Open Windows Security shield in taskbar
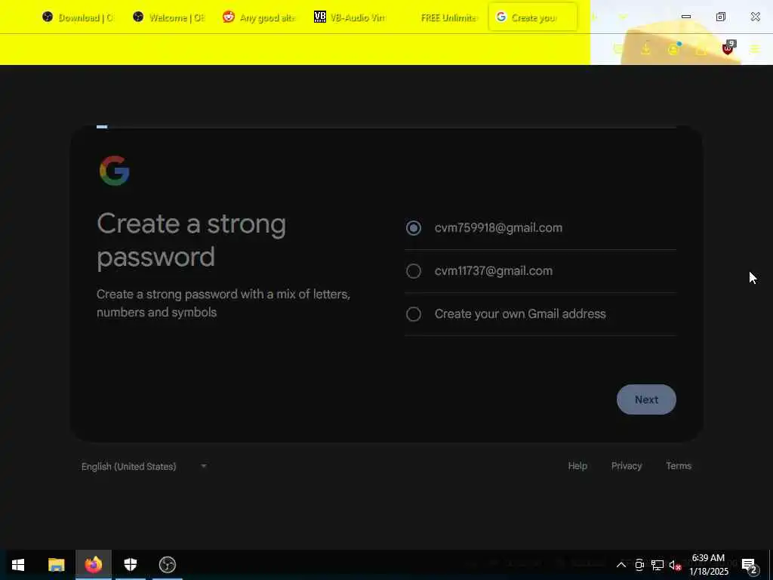 pyautogui.click(x=130, y=565)
